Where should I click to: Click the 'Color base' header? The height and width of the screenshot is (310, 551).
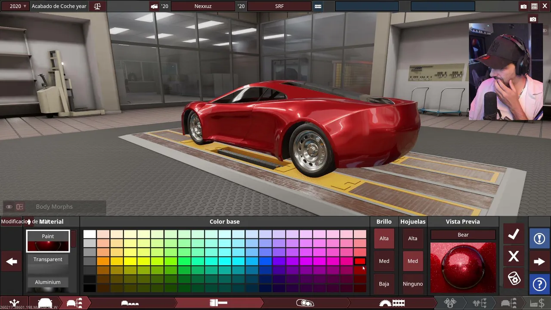tap(225, 222)
